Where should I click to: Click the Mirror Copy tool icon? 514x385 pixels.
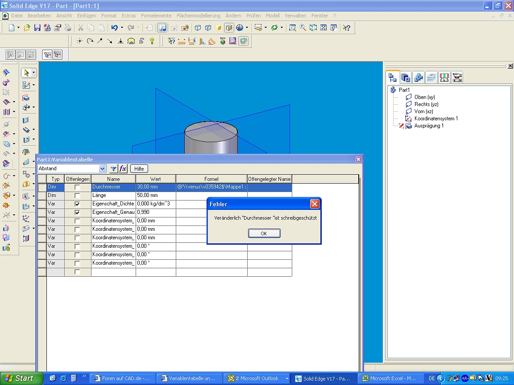tap(26, 184)
